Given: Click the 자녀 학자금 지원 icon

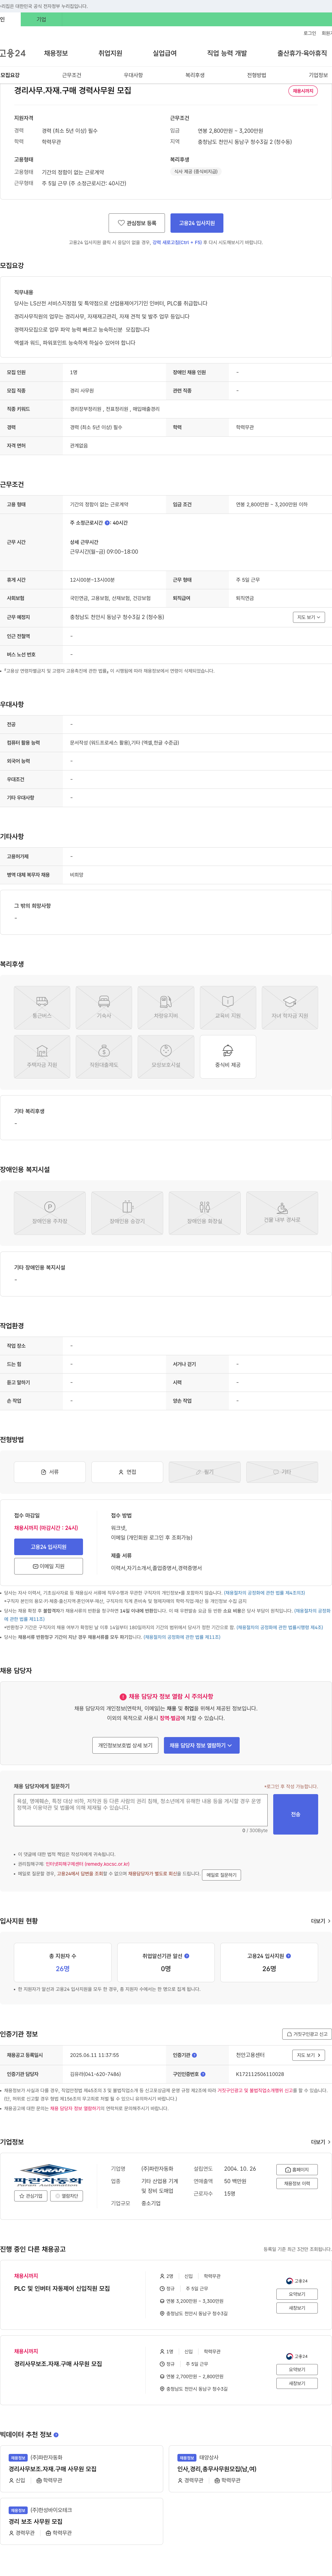Looking at the screenshot, I should [290, 1007].
